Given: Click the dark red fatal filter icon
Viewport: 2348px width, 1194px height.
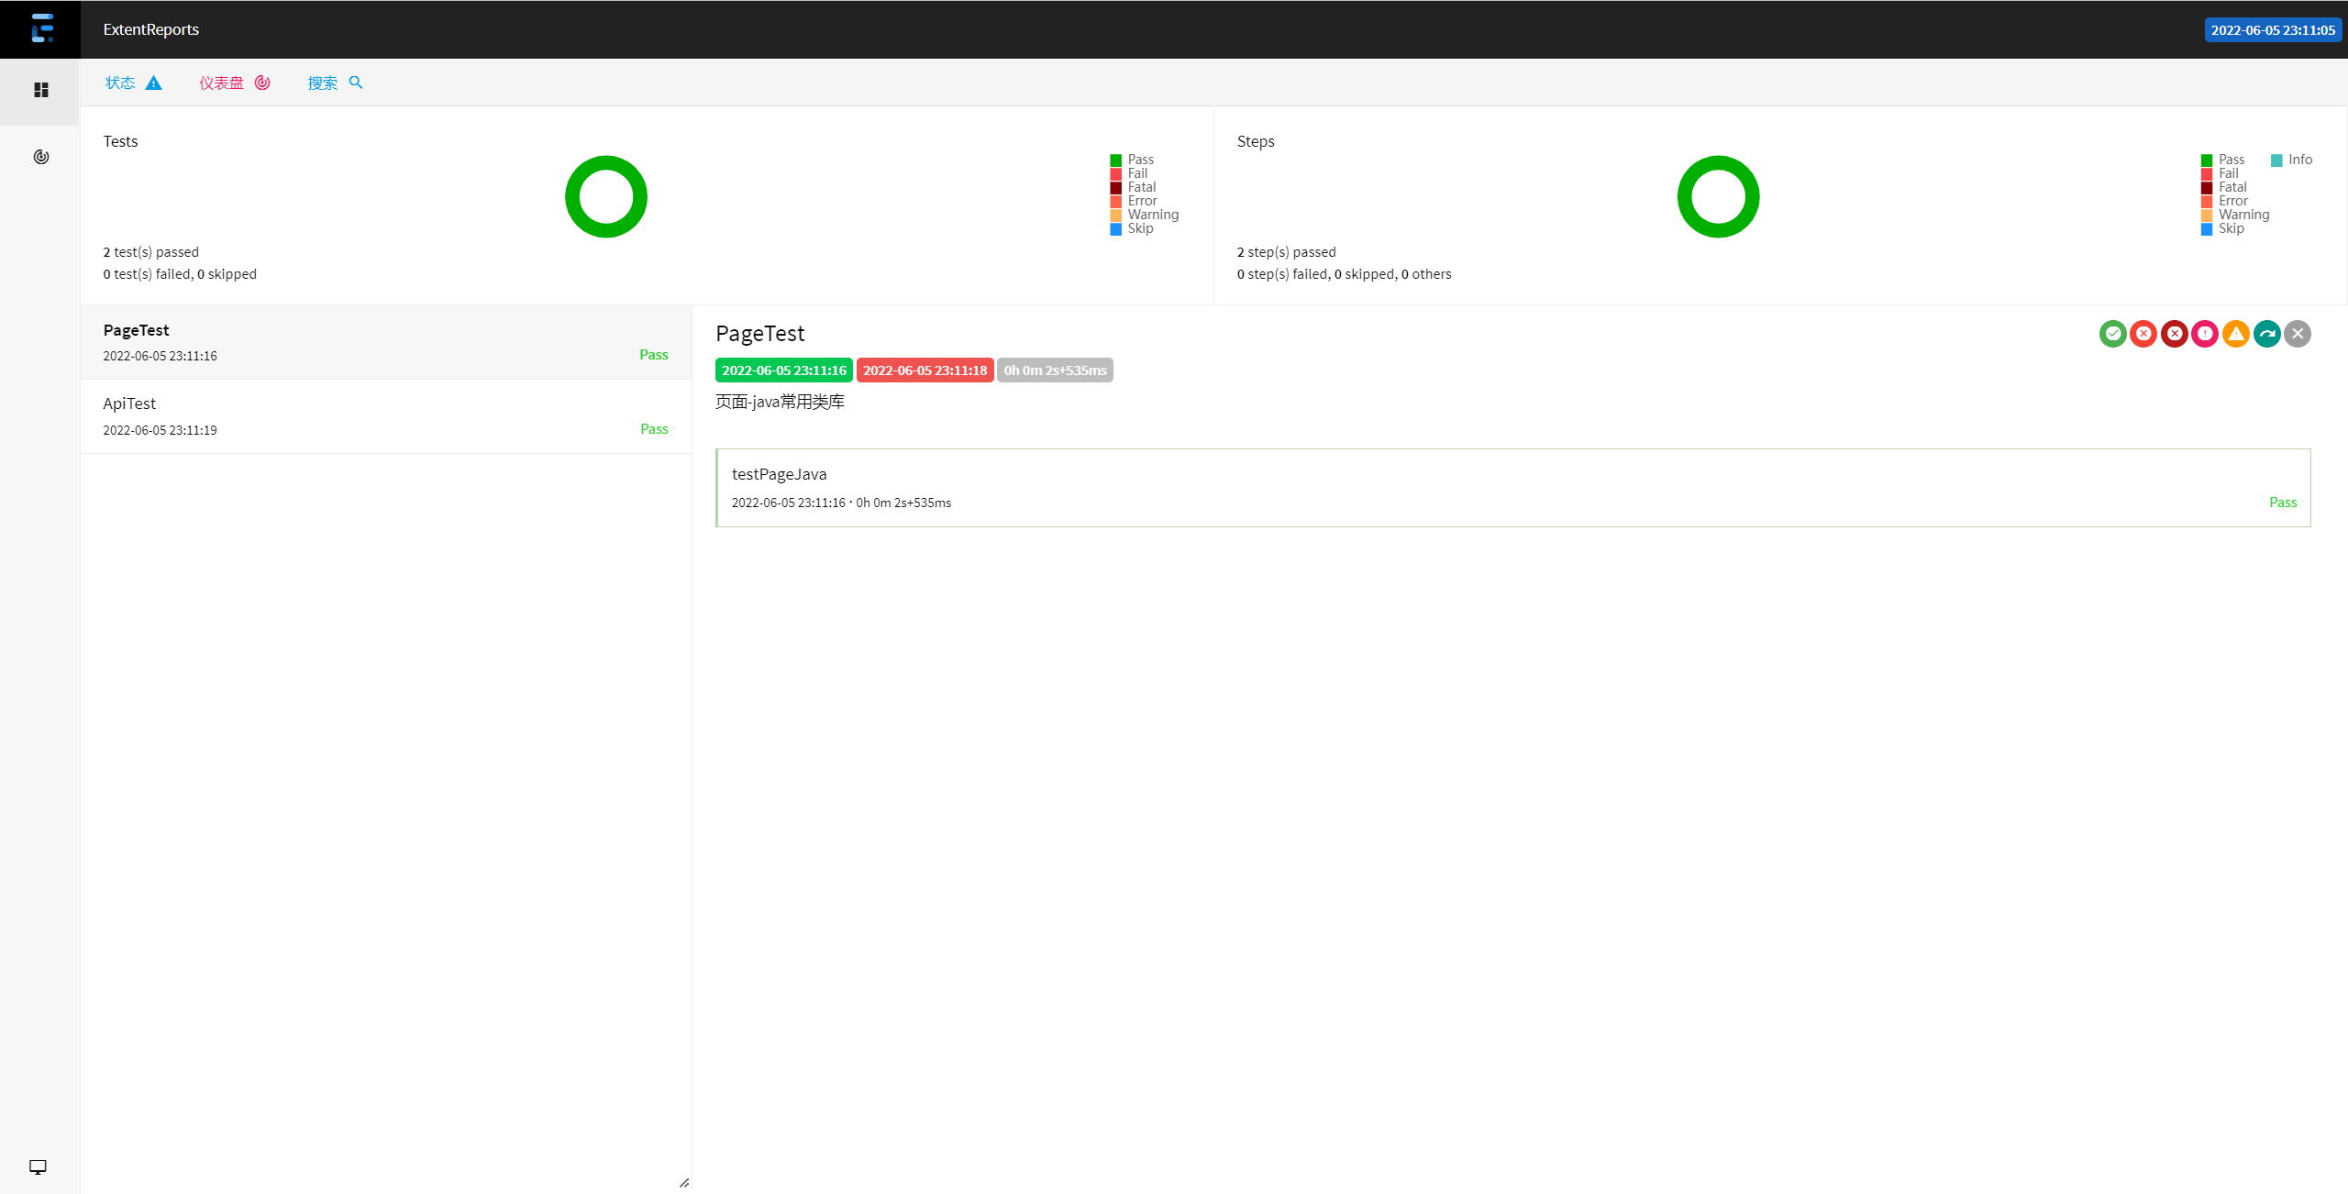Looking at the screenshot, I should tap(2174, 334).
